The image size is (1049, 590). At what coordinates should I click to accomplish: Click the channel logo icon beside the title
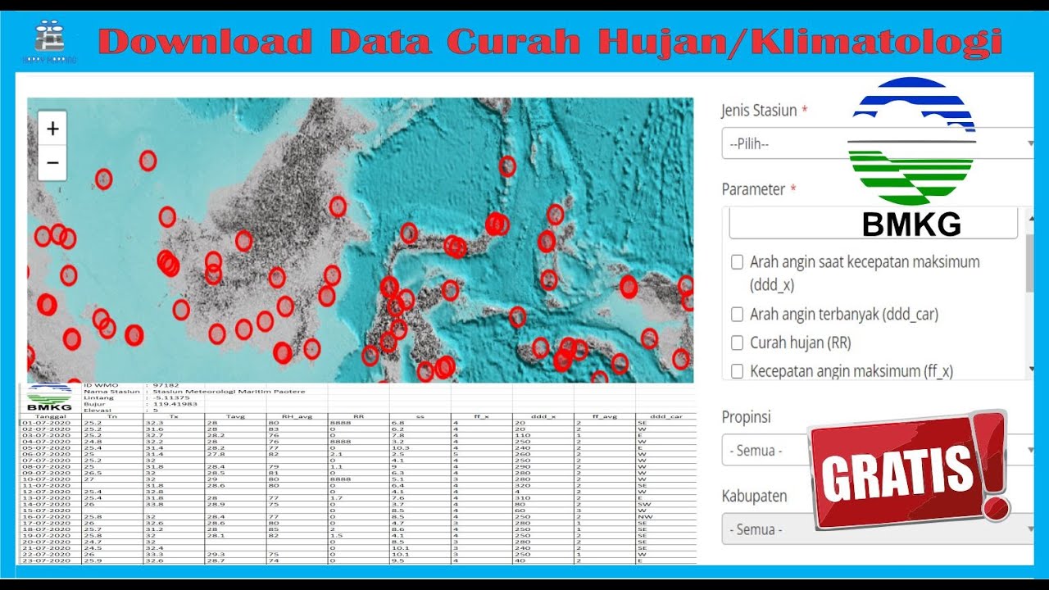49,41
